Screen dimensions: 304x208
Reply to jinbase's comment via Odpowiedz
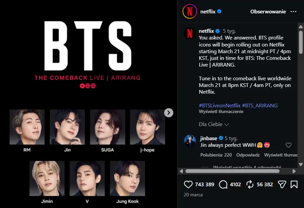(x=248, y=155)
